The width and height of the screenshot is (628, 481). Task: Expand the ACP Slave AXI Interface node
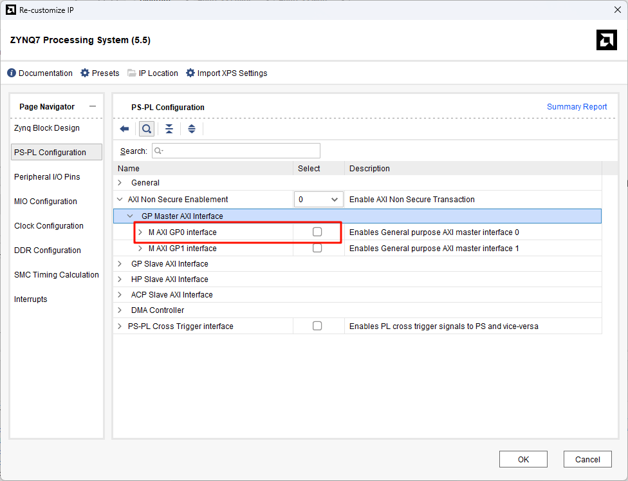point(120,295)
